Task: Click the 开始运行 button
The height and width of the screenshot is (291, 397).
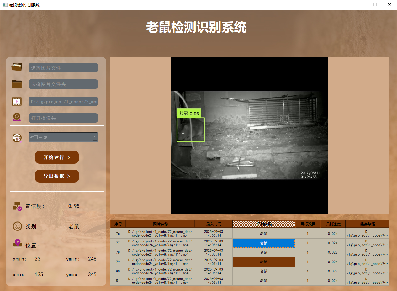Action: click(57, 157)
